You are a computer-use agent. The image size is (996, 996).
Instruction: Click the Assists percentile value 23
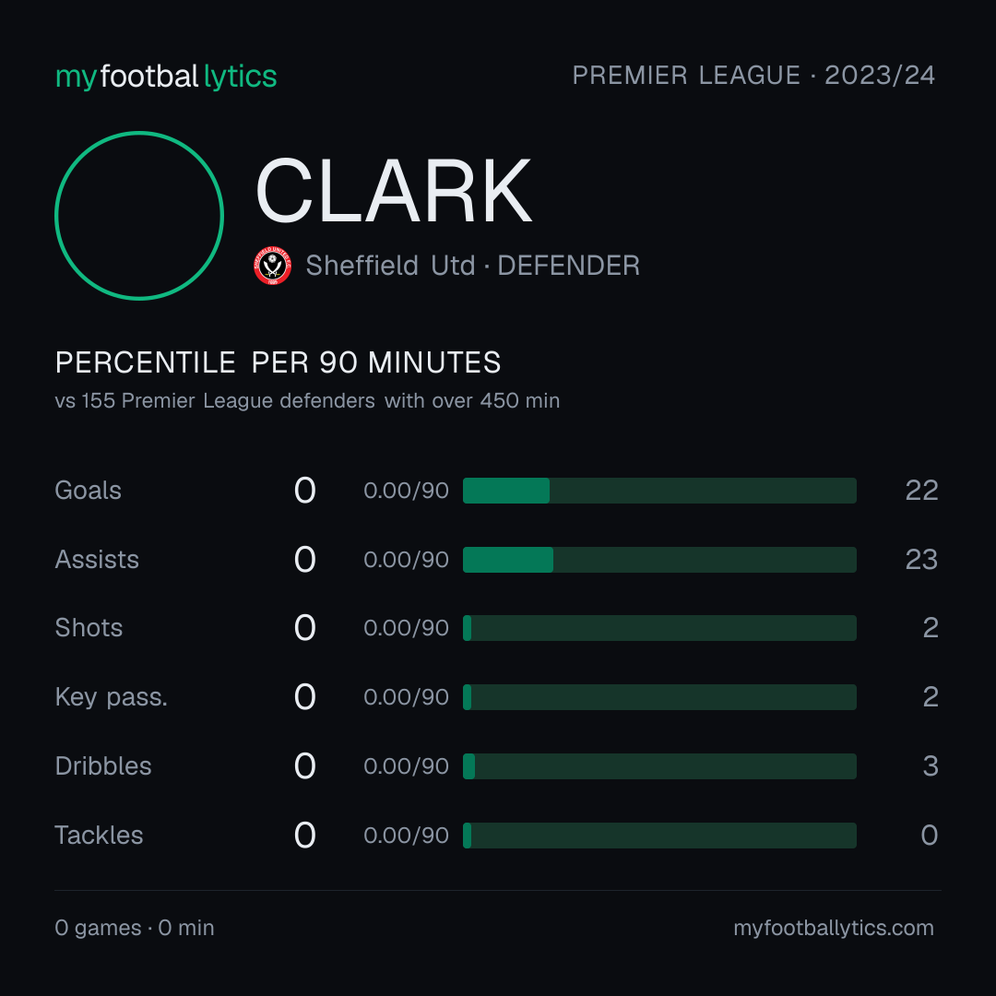pyautogui.click(x=921, y=560)
